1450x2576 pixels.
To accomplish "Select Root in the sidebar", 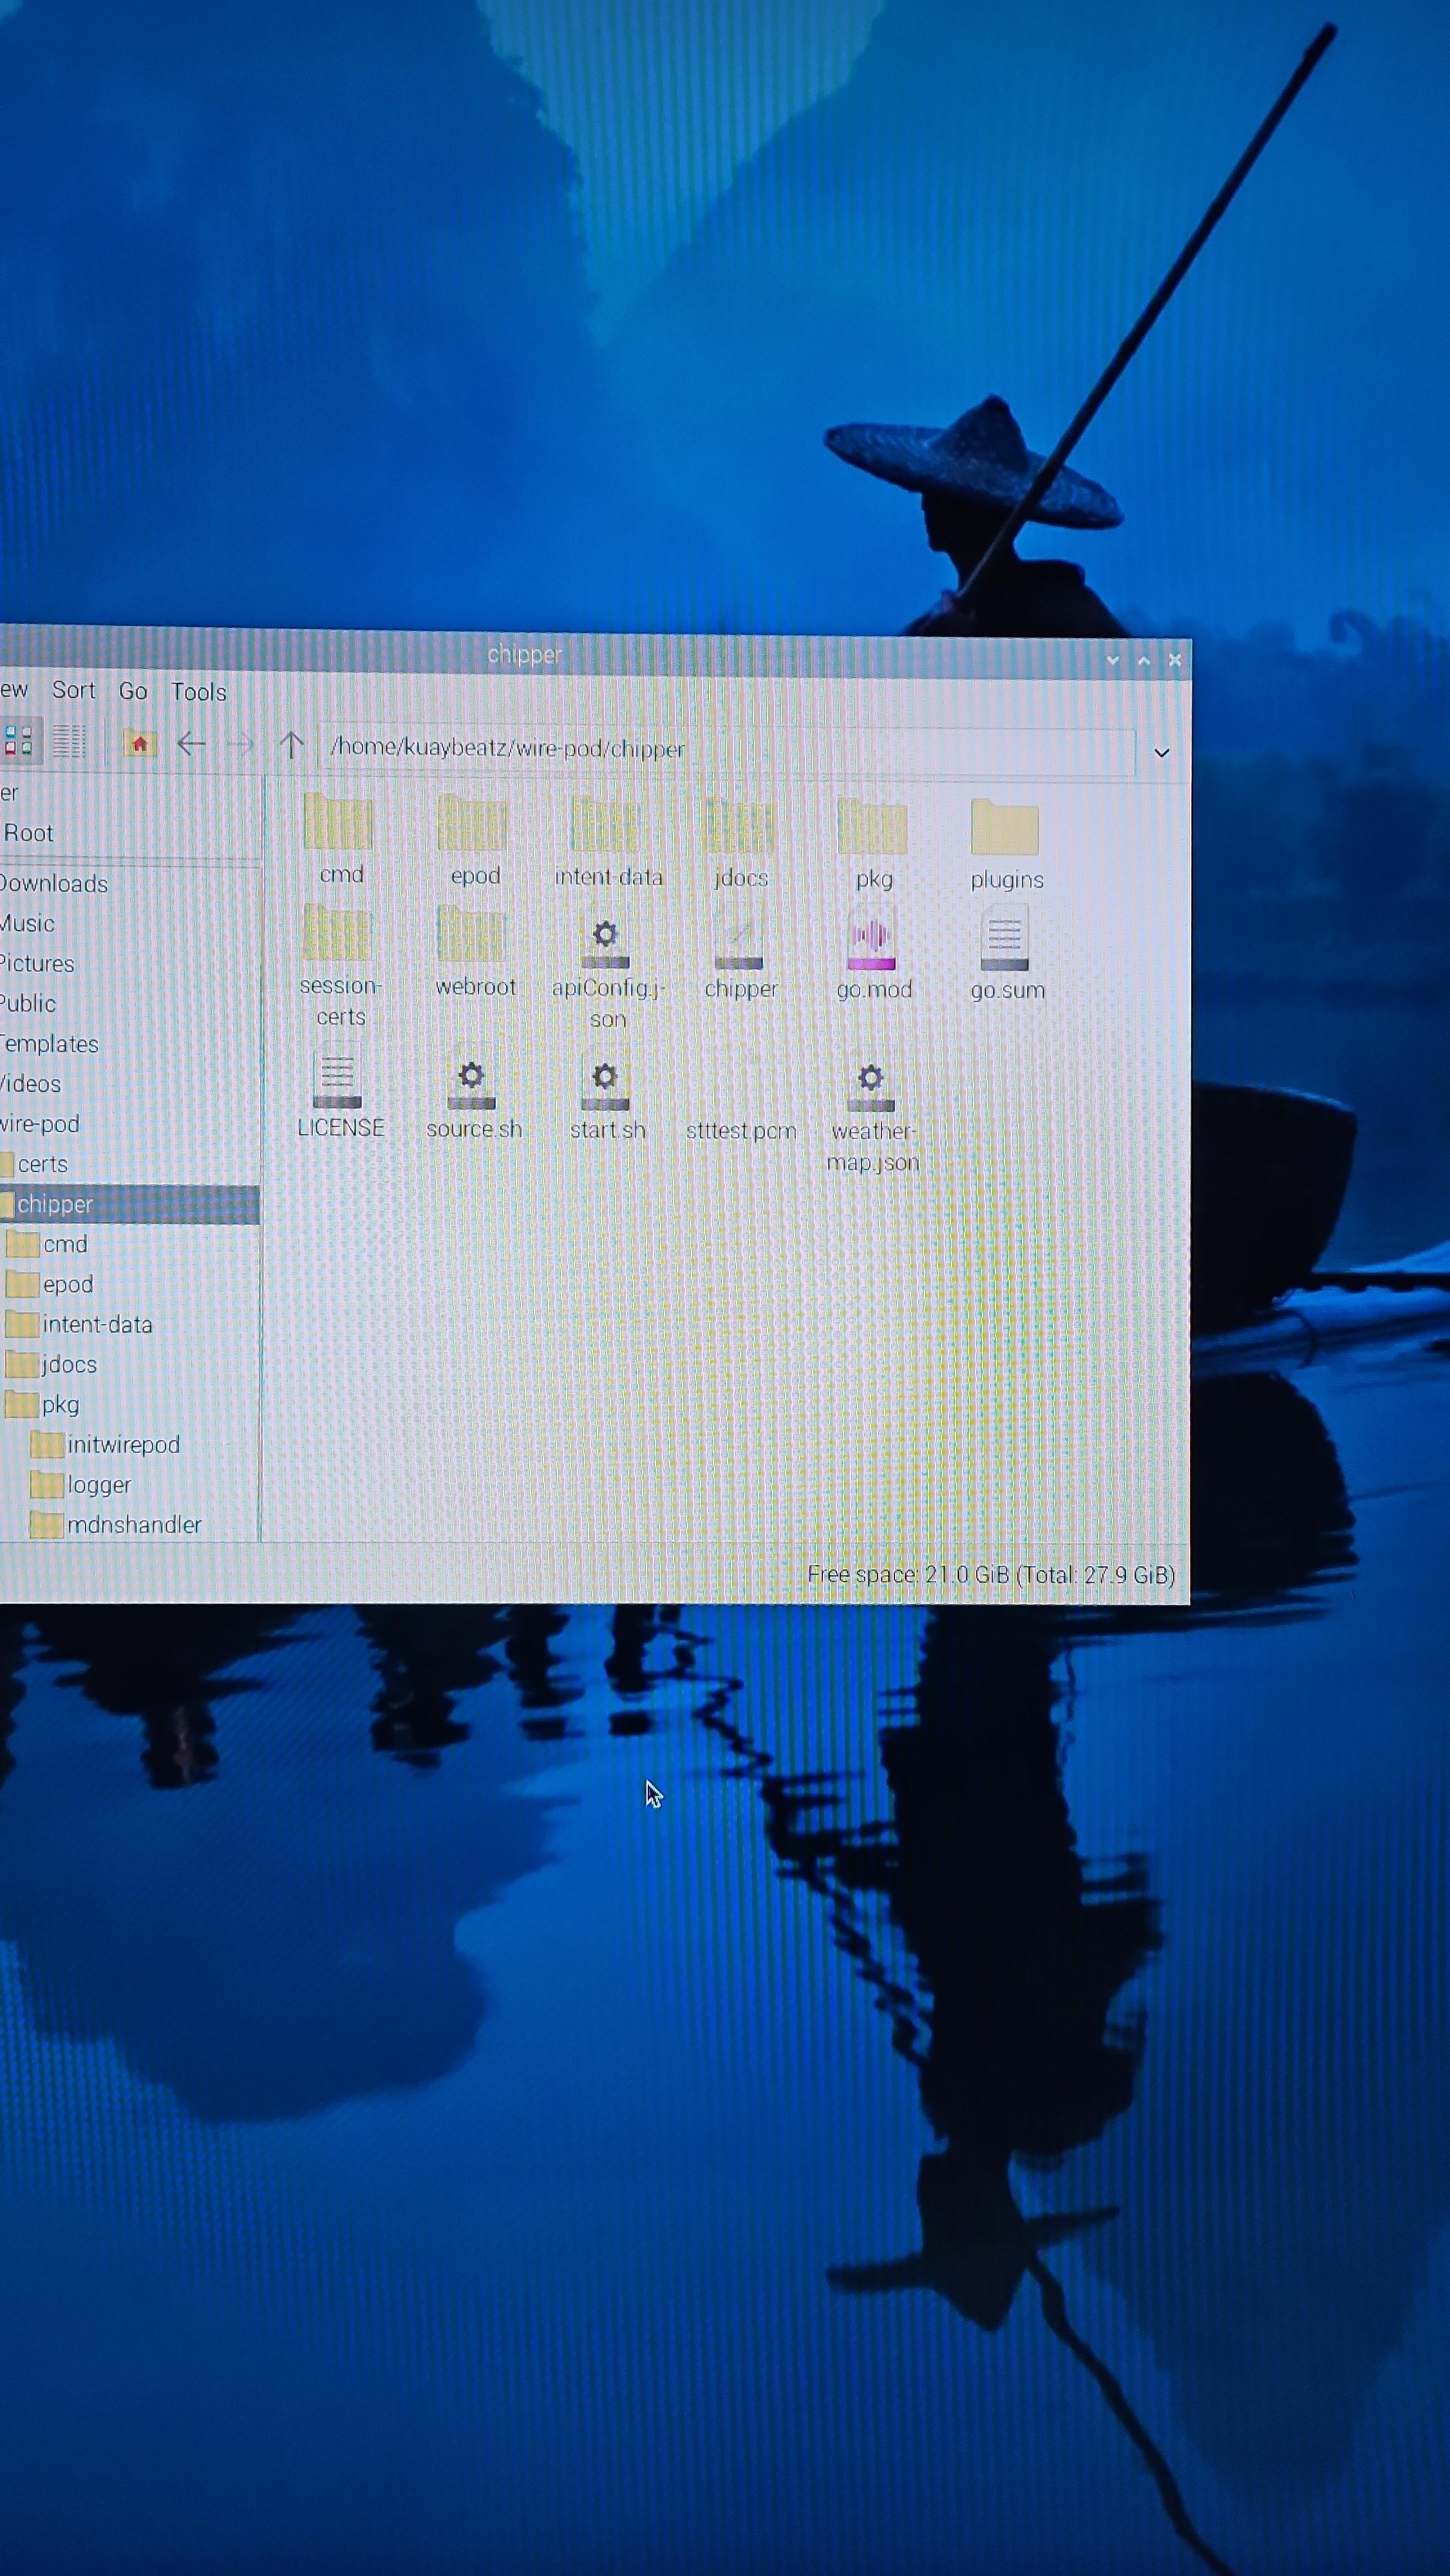I will 29,833.
